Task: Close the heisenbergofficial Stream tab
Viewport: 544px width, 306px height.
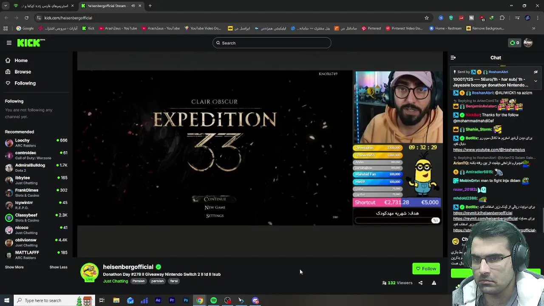Action: [139, 6]
